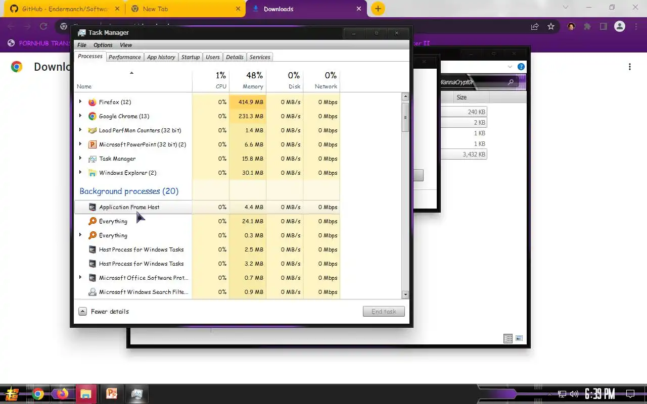Open the Downloads page three-dot menu
647x404 pixels.
click(x=630, y=67)
